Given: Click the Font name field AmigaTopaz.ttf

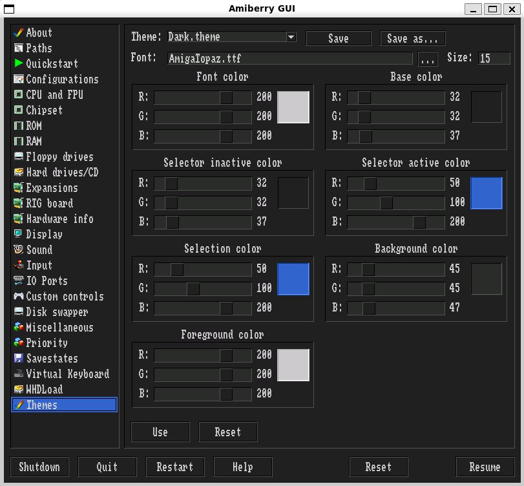Looking at the screenshot, I should (290, 58).
